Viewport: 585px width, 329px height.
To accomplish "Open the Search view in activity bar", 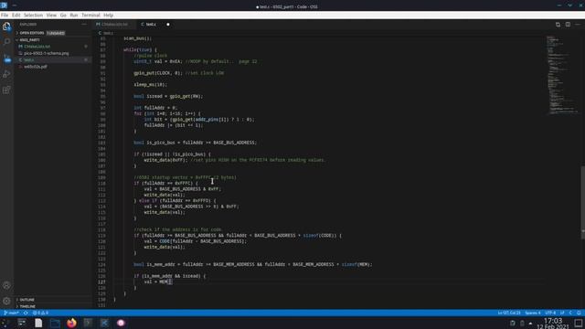I will click(6, 42).
